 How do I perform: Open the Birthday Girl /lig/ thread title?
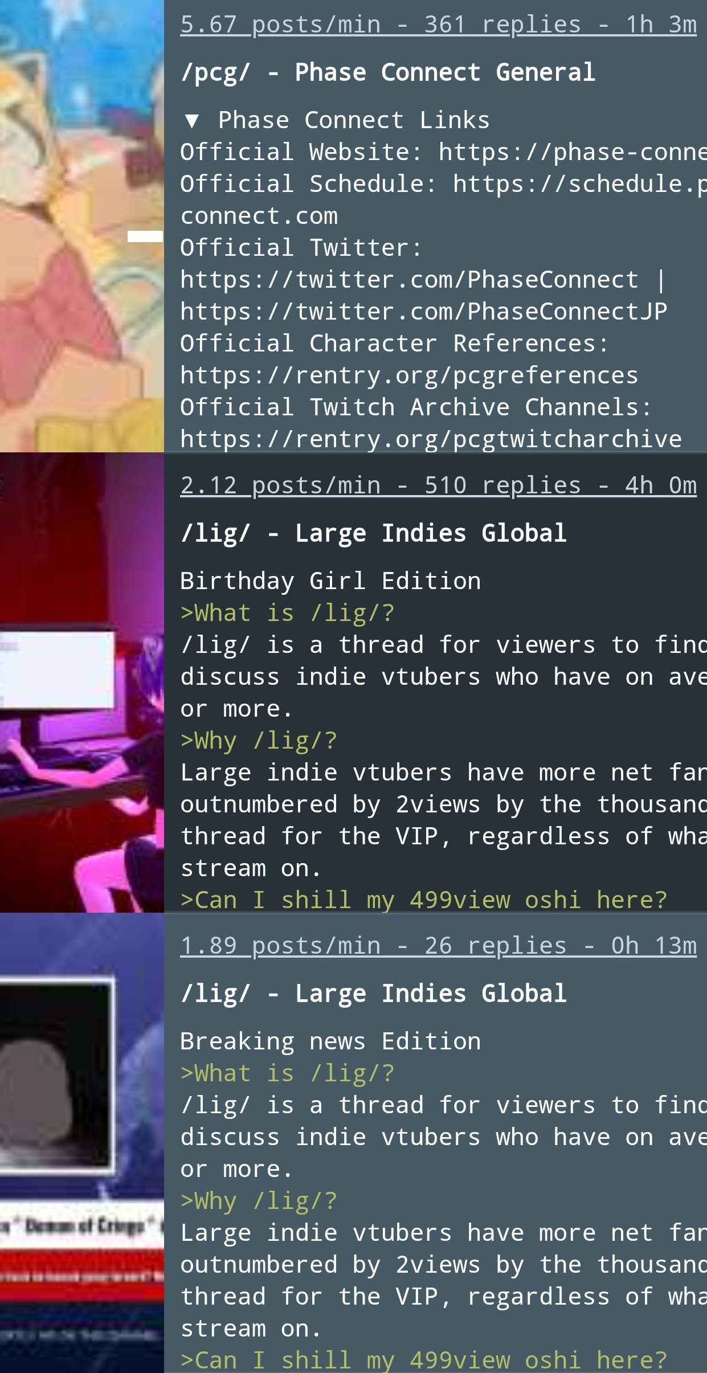pyautogui.click(x=373, y=533)
